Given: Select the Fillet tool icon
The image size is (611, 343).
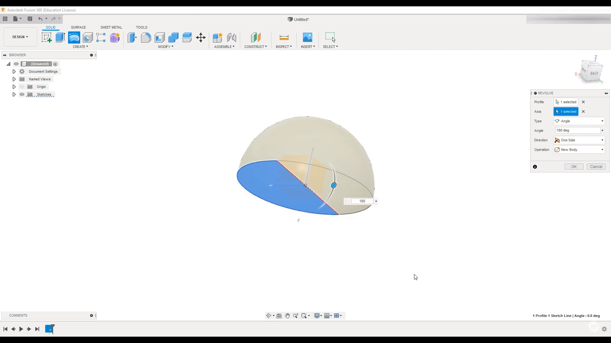Looking at the screenshot, I should click(x=146, y=37).
